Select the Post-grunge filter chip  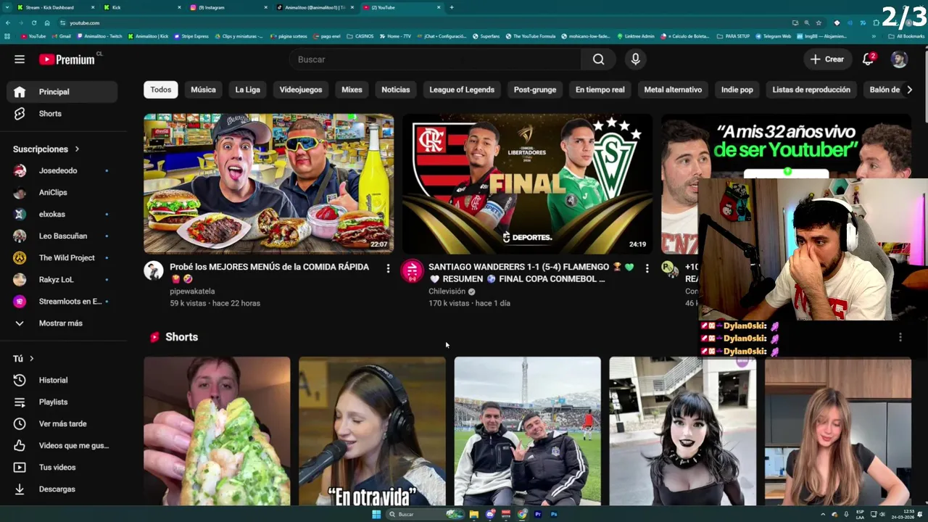[535, 90]
